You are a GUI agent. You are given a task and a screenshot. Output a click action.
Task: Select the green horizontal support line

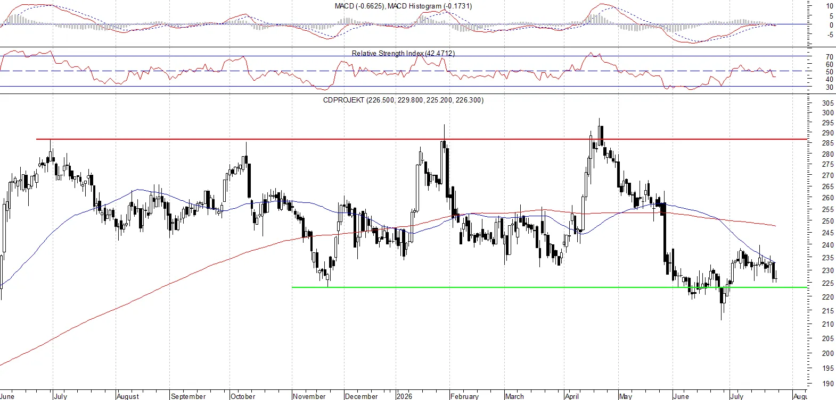click(550, 287)
